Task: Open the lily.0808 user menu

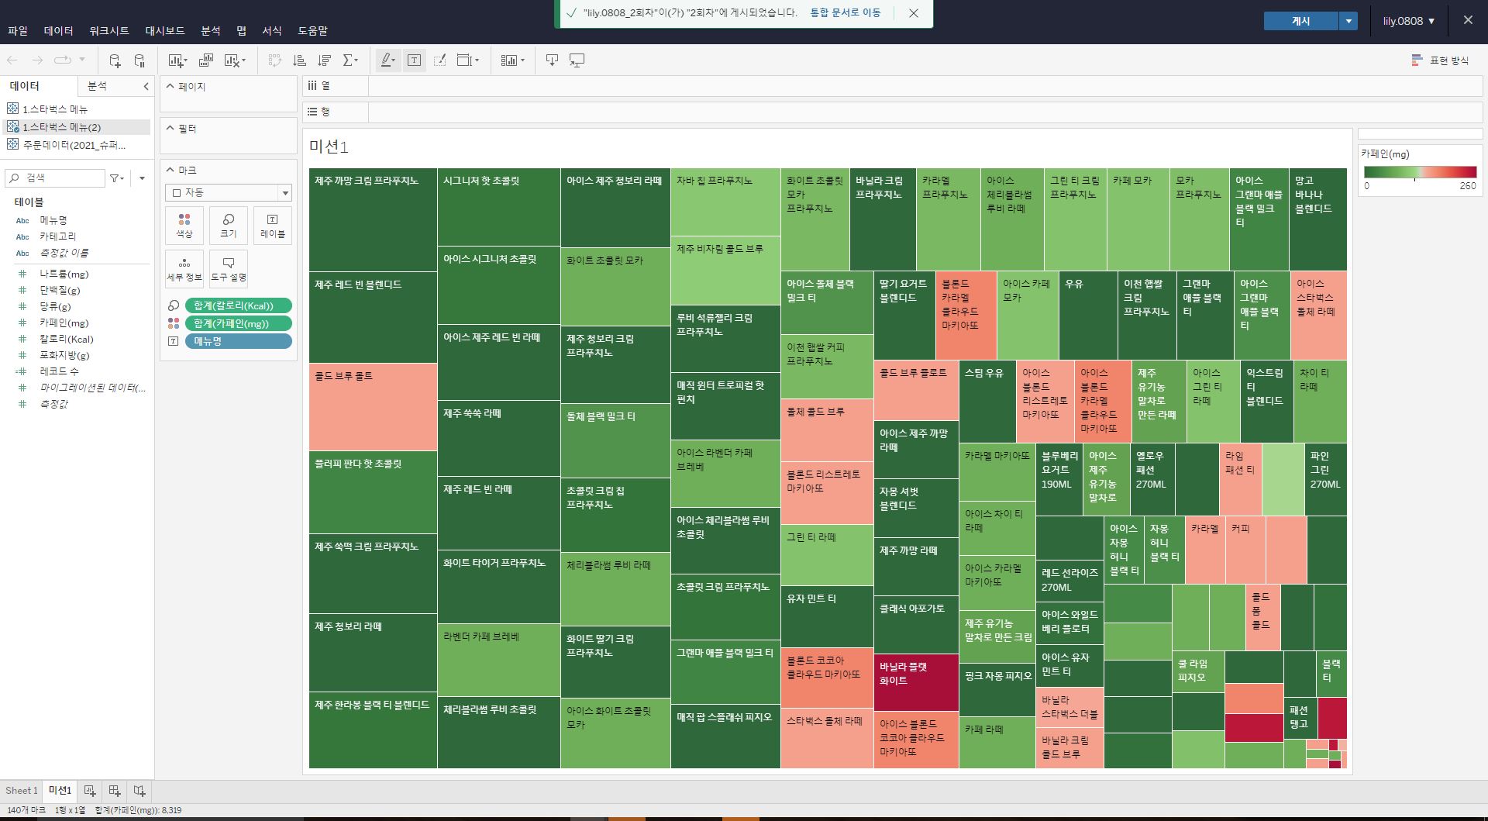Action: (x=1408, y=21)
